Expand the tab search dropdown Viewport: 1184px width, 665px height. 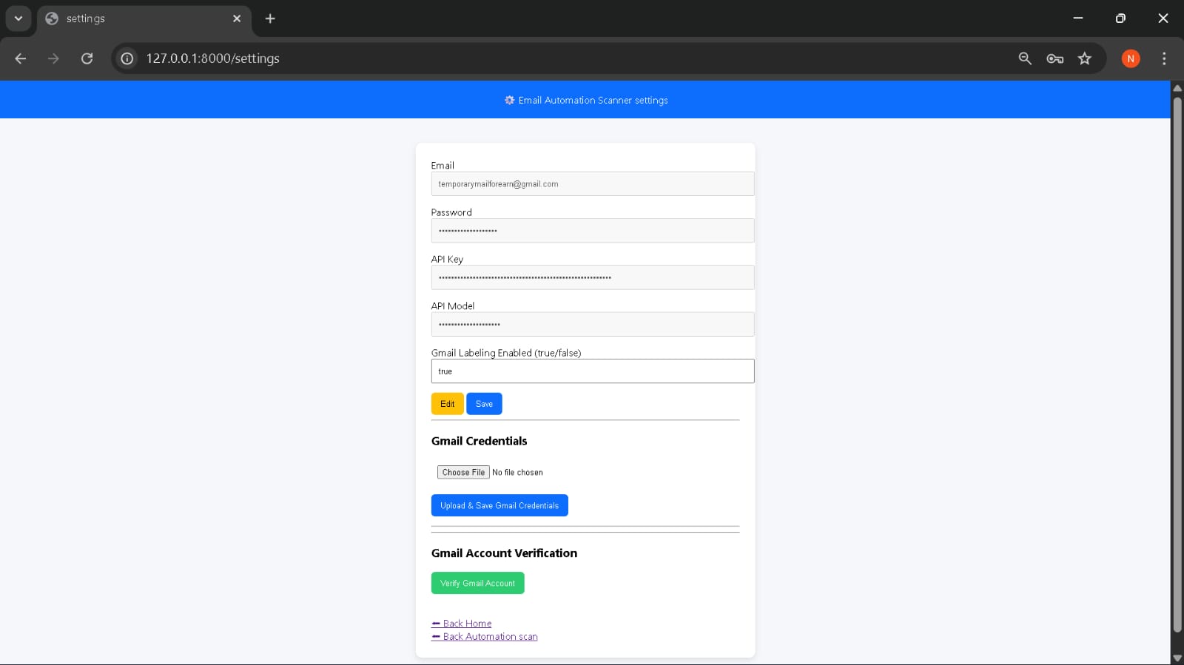click(18, 18)
